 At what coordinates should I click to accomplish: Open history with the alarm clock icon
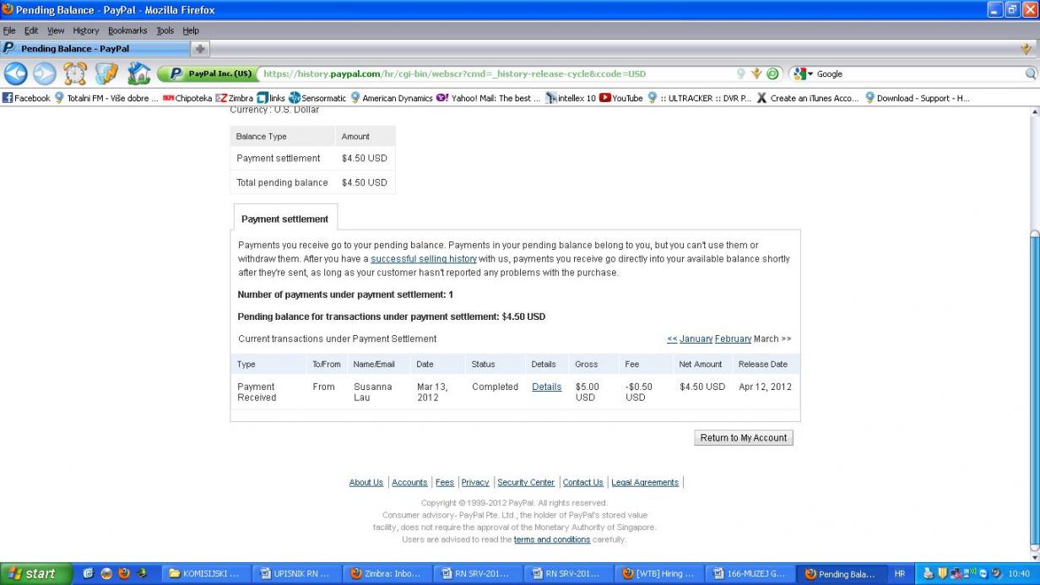tap(75, 73)
